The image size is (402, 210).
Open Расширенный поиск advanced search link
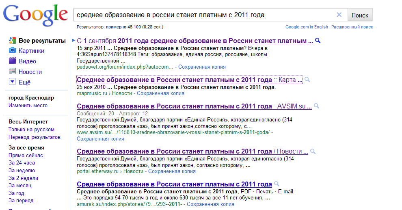pos(352,27)
